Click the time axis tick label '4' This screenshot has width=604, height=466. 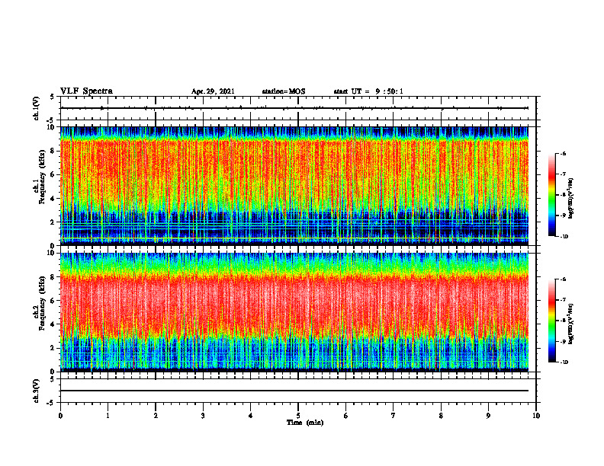pyautogui.click(x=251, y=416)
